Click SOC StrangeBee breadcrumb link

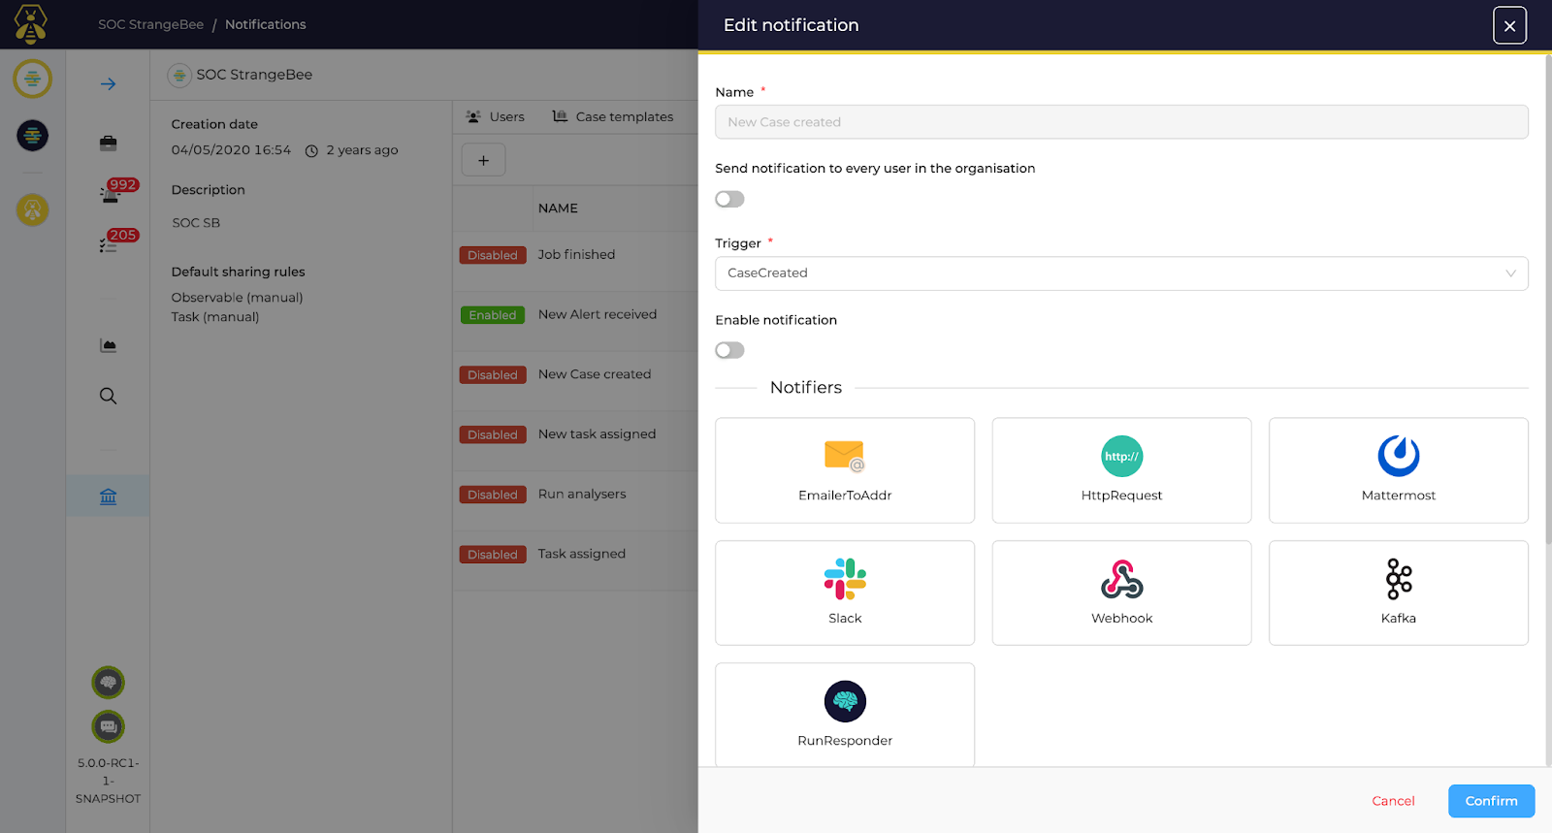[150, 24]
